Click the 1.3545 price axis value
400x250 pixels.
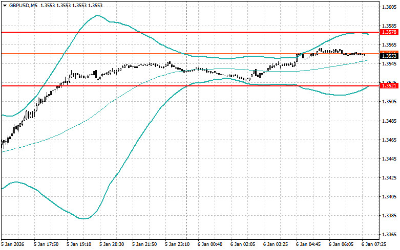coord(390,63)
